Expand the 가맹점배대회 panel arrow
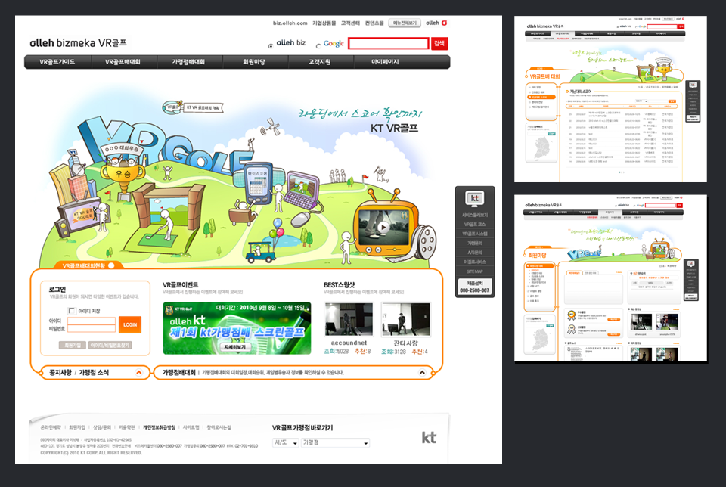 422,372
